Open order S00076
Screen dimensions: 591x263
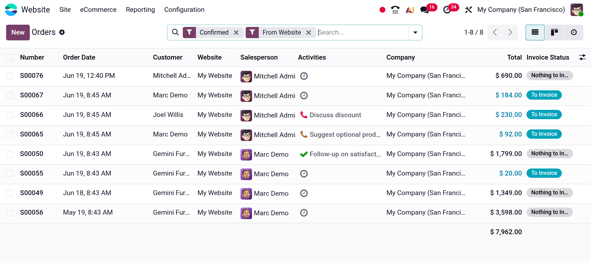coord(31,76)
